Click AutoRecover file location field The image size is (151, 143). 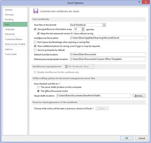[108, 38]
